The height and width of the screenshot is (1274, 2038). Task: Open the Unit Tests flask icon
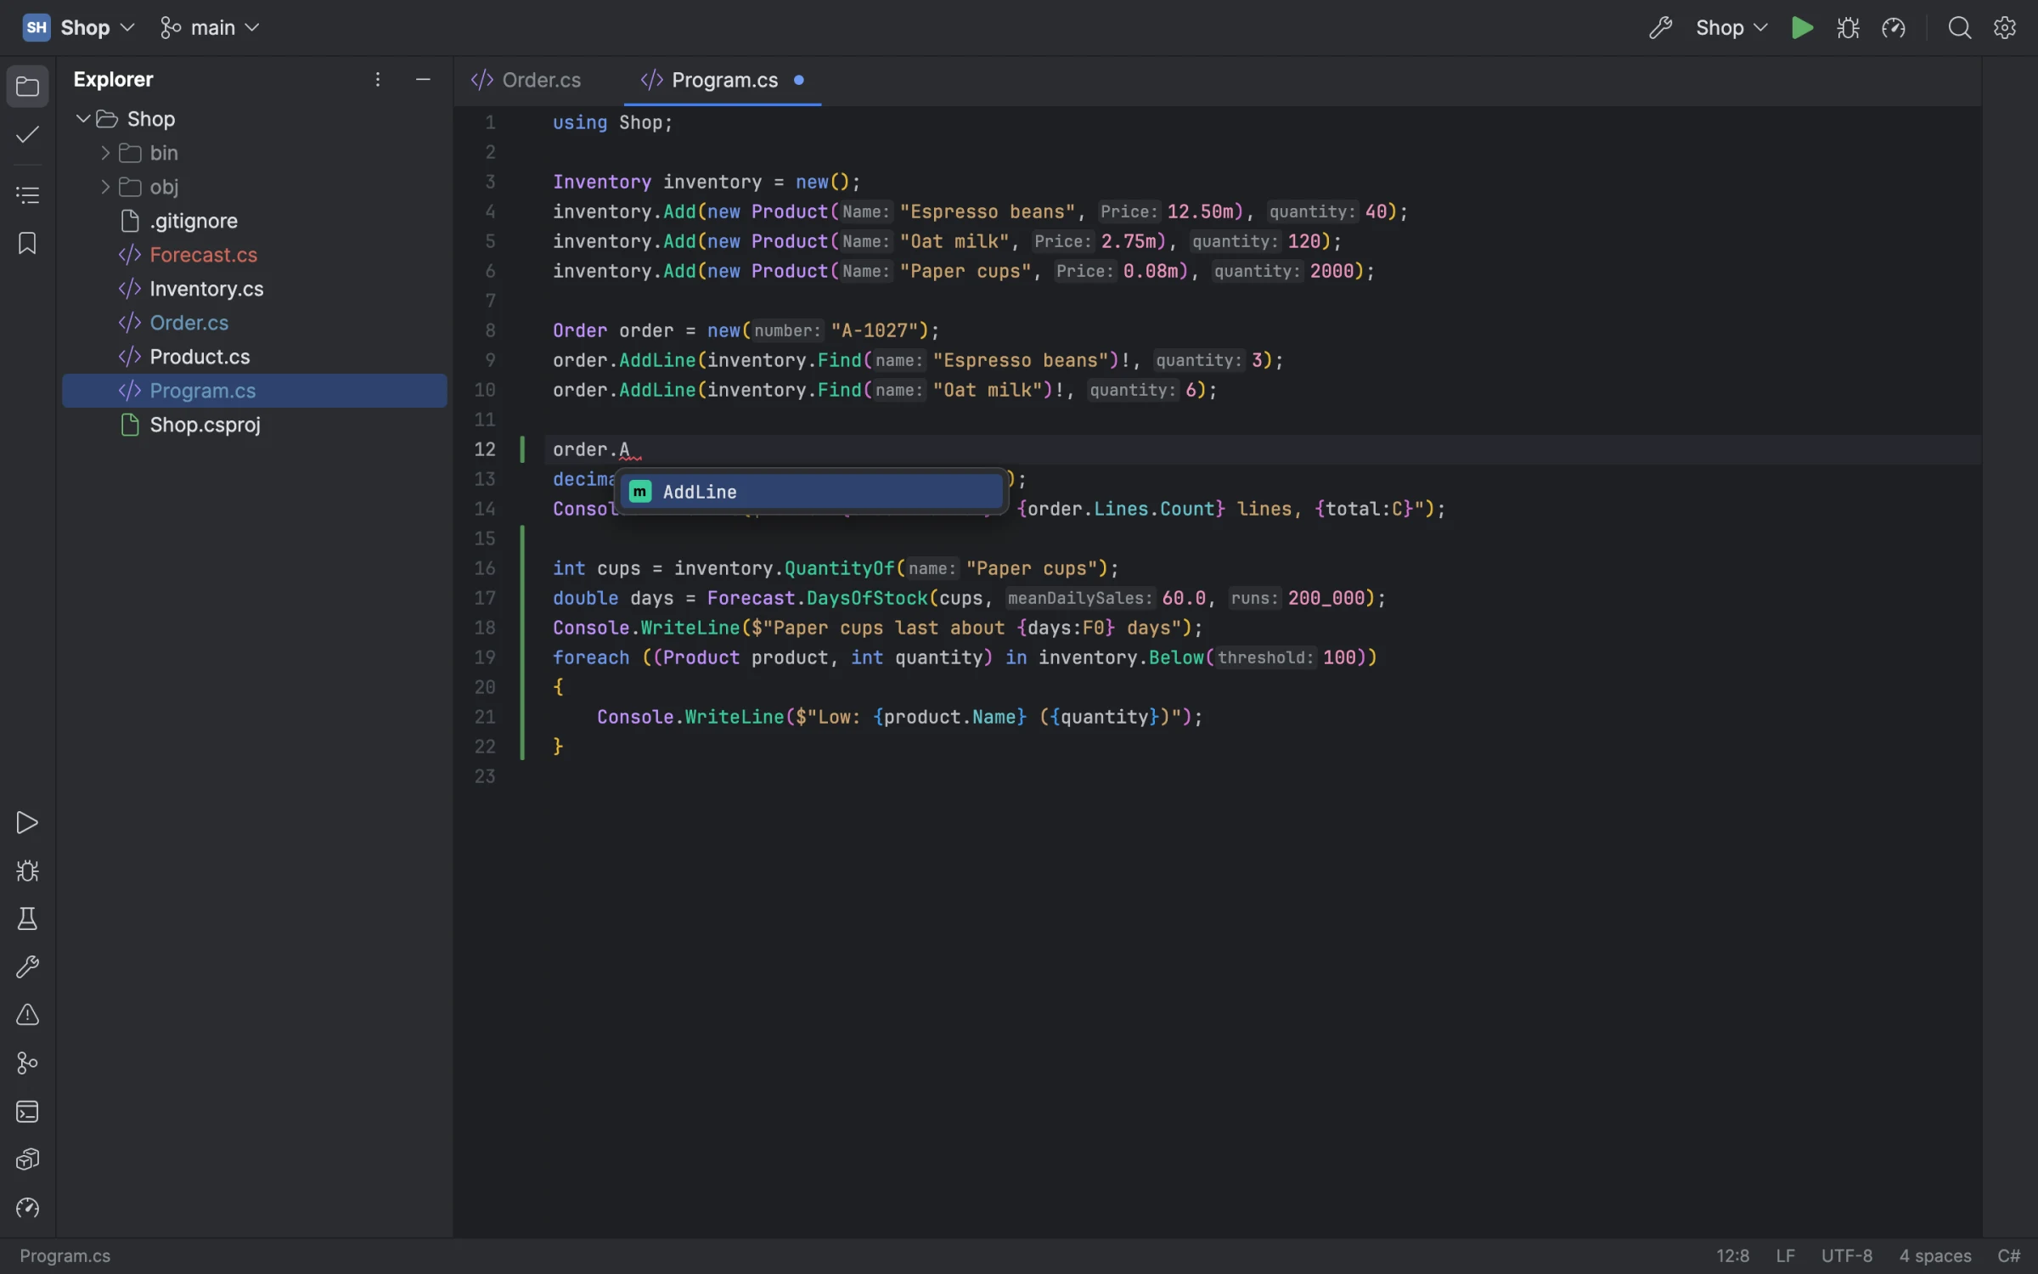27,919
